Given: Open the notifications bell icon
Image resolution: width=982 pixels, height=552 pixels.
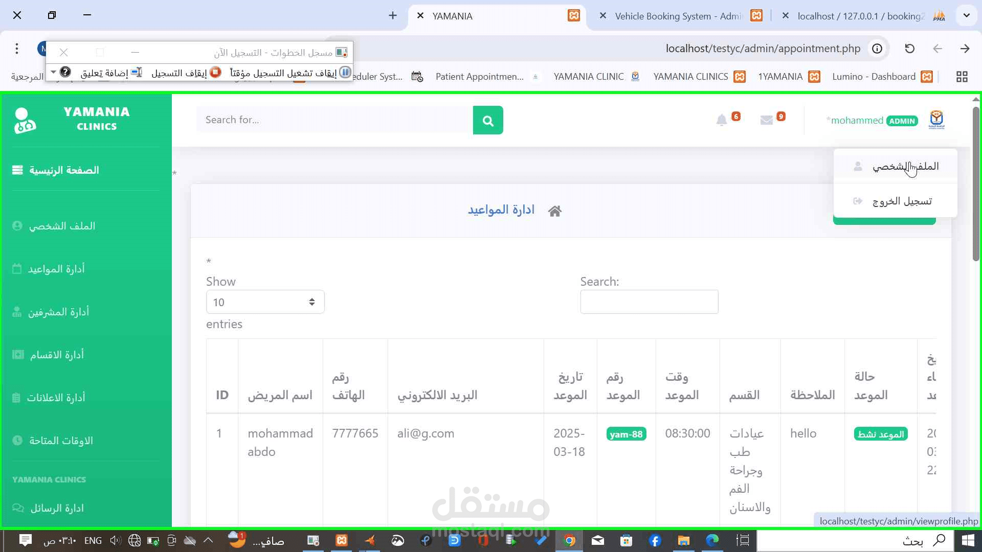Looking at the screenshot, I should tap(721, 120).
